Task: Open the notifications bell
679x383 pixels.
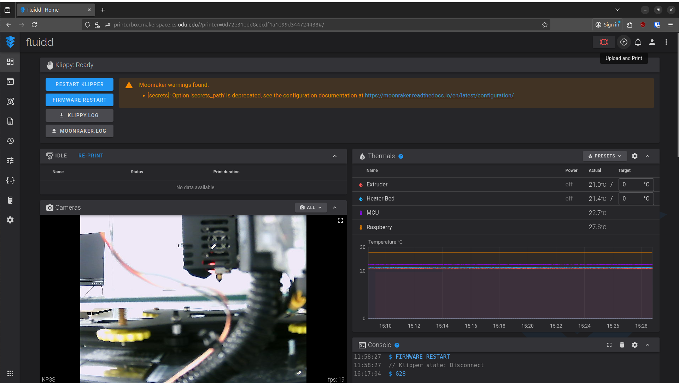Action: [x=638, y=42]
